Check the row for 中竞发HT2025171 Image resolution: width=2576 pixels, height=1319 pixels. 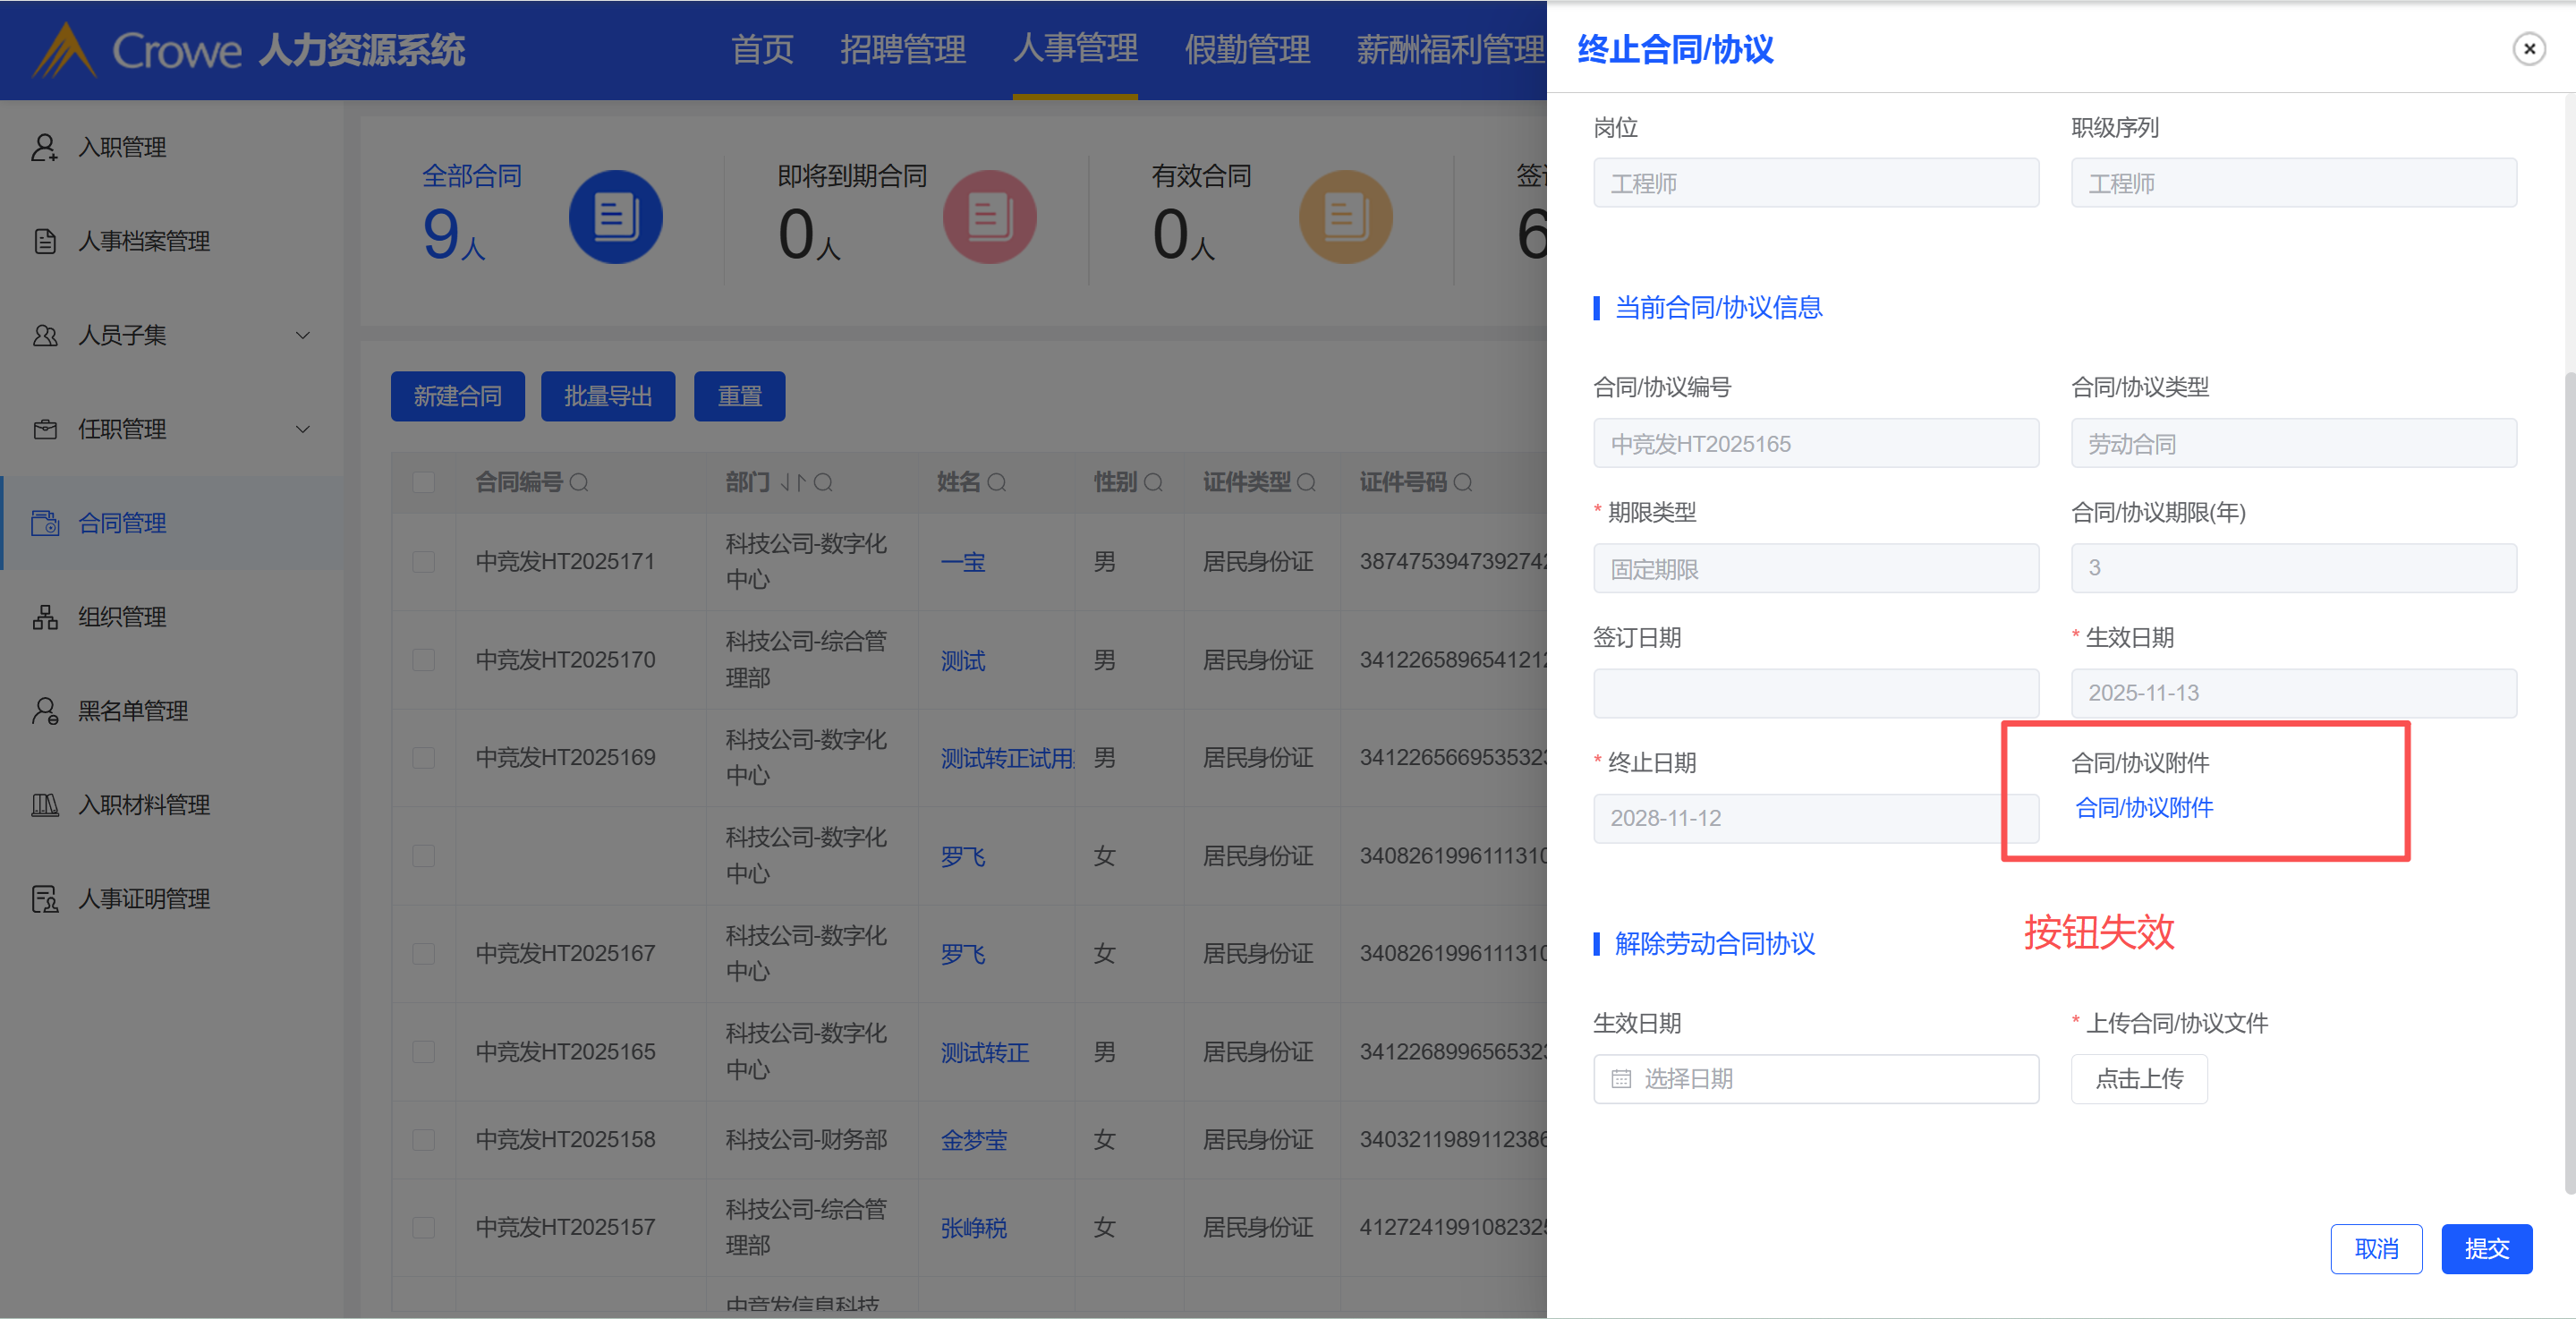click(x=424, y=562)
